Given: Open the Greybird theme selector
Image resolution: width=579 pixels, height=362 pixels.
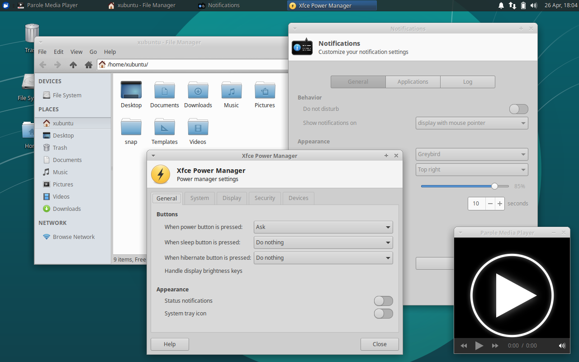Looking at the screenshot, I should click(472, 154).
